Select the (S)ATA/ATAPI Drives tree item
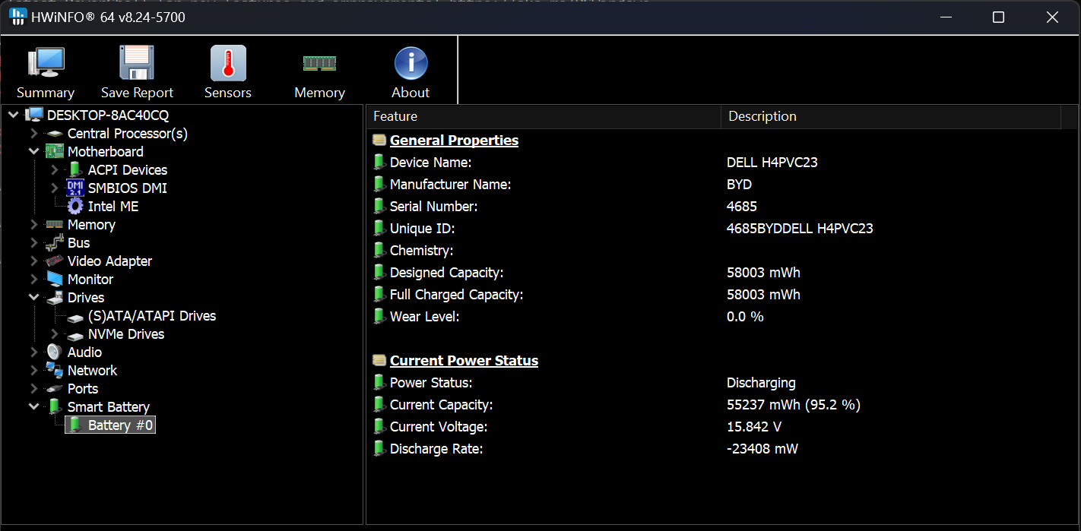The width and height of the screenshot is (1081, 531). point(152,315)
